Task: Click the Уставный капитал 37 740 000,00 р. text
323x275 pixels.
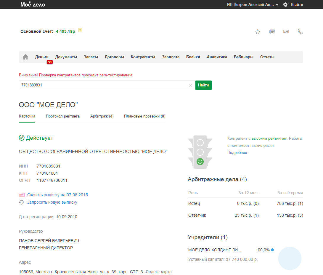Action: (x=223, y=260)
